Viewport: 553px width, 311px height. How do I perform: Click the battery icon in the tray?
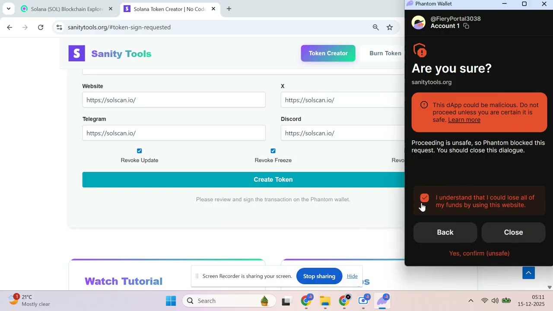click(x=506, y=301)
